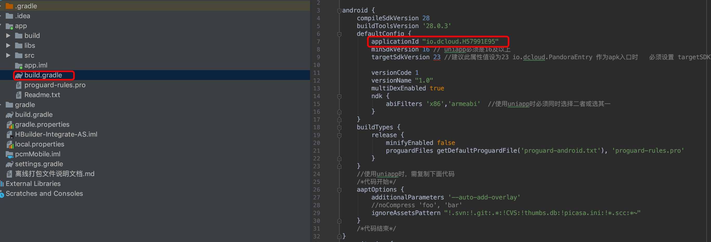Viewport: 711px width, 242px height.
Task: Click the .idea folder icon
Action: point(9,16)
